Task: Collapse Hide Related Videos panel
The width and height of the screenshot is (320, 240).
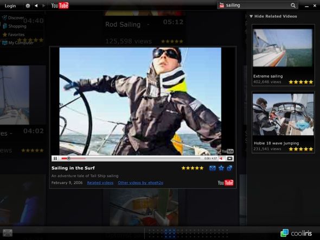Action: [x=273, y=16]
